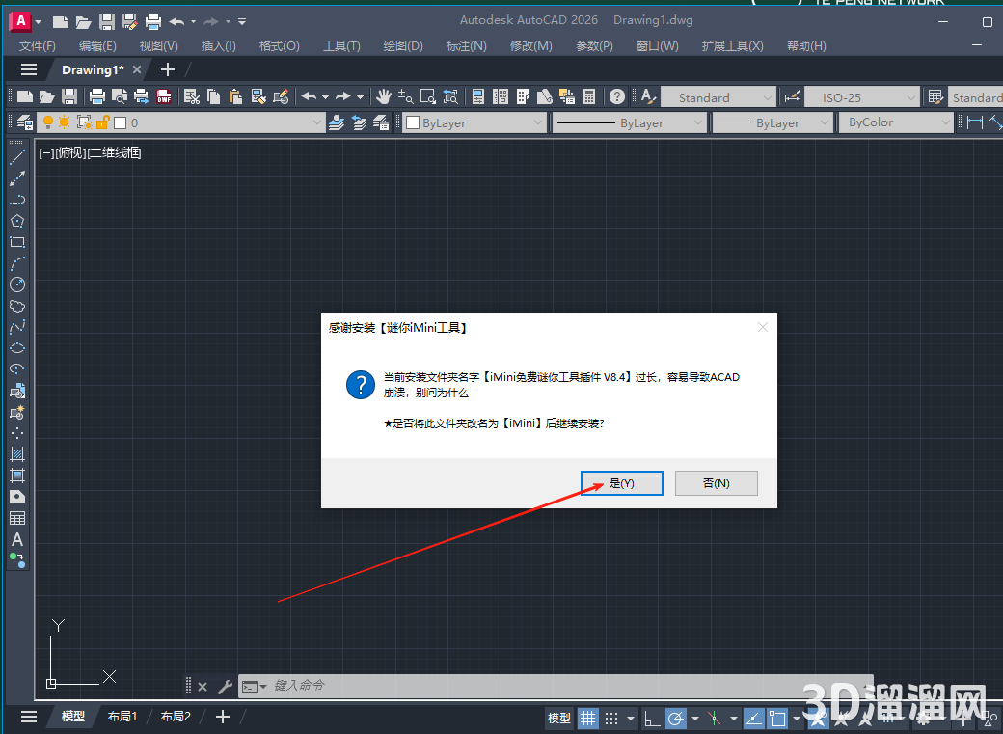The width and height of the screenshot is (1003, 734).
Task: Switch to the 布局2 layout tab
Action: point(176,716)
